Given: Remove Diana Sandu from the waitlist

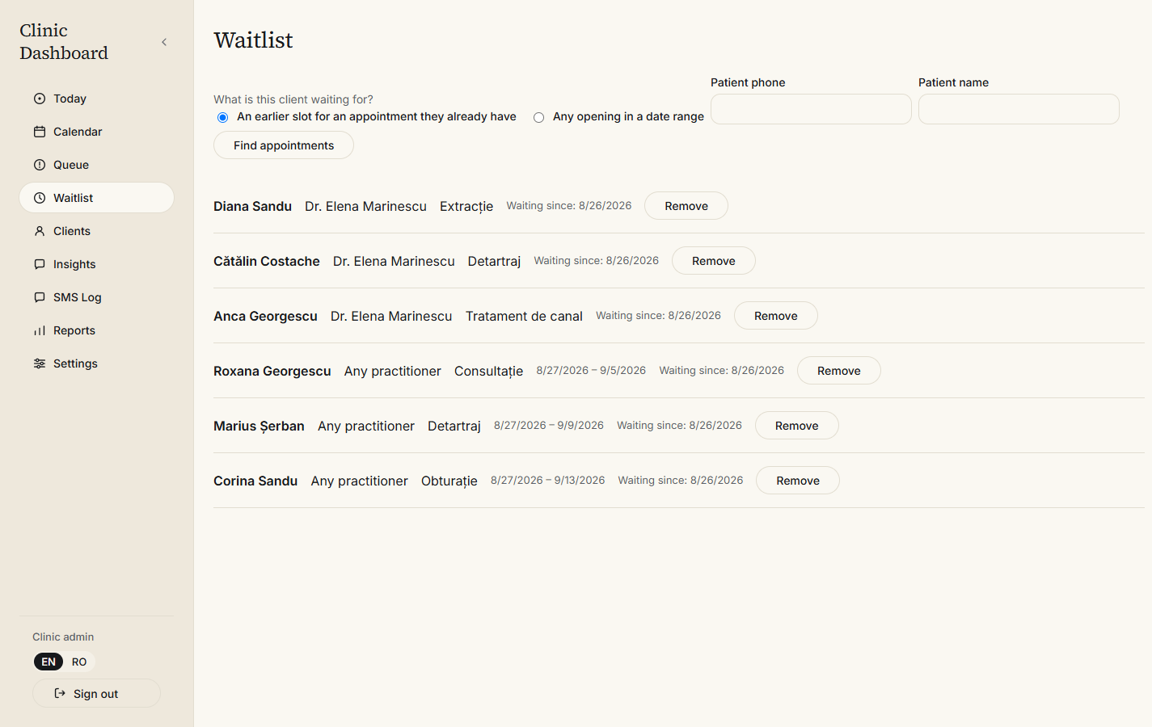Looking at the screenshot, I should coord(686,206).
